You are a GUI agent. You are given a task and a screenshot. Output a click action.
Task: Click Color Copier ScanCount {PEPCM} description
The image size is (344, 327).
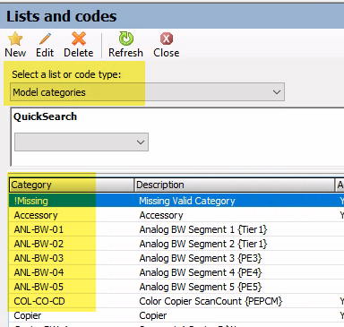pos(211,301)
